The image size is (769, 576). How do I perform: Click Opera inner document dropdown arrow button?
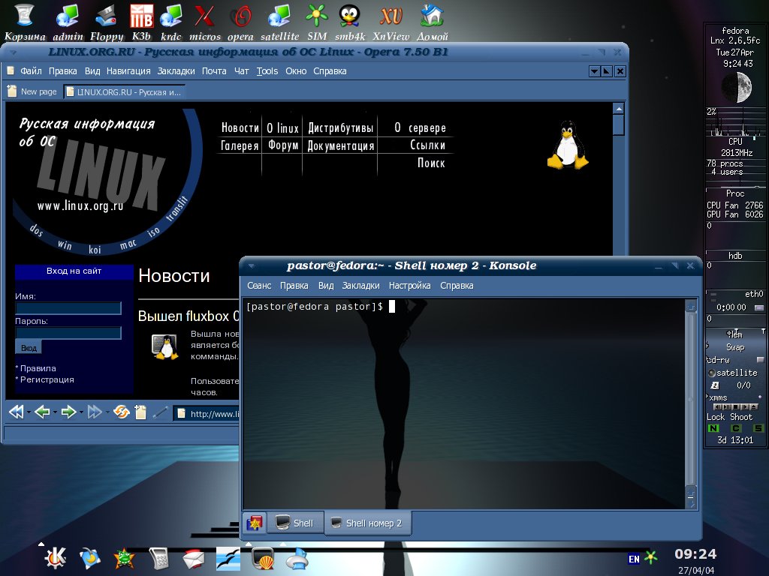(594, 71)
